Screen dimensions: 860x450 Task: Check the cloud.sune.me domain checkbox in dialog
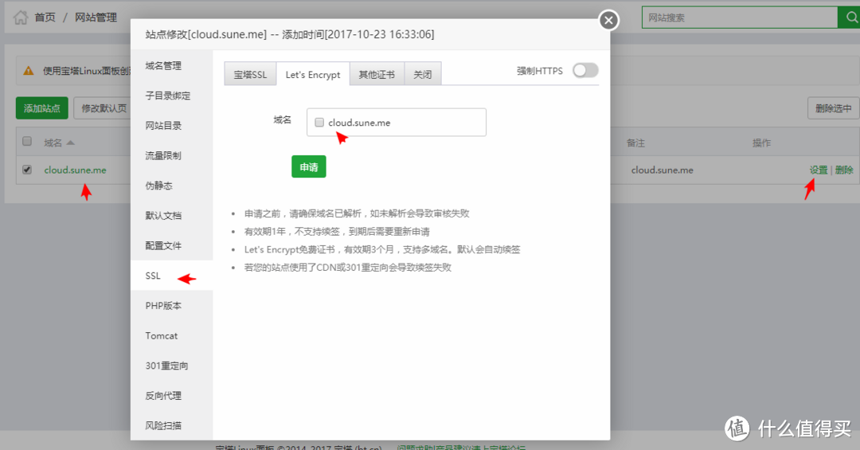(319, 123)
